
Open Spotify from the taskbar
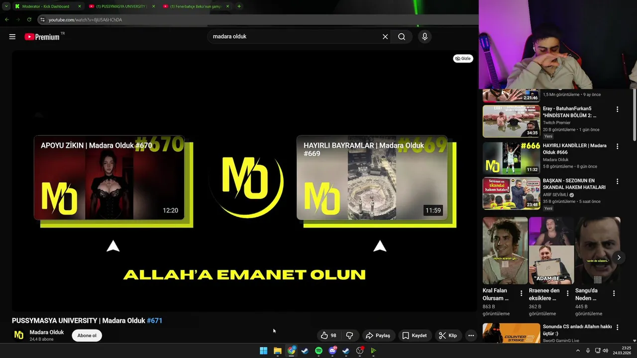pyautogui.click(x=319, y=351)
